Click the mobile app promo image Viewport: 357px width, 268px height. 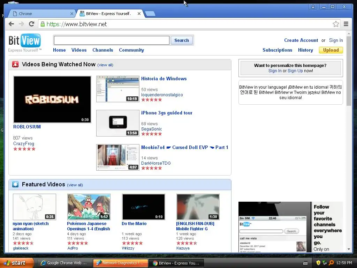click(x=290, y=227)
